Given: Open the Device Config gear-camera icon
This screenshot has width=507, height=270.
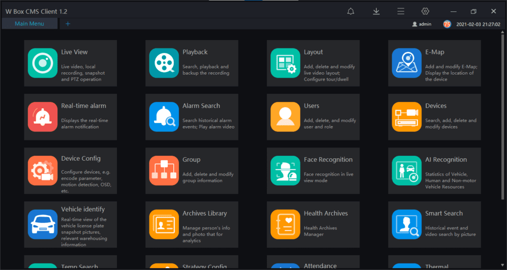Looking at the screenshot, I should 43,171.
